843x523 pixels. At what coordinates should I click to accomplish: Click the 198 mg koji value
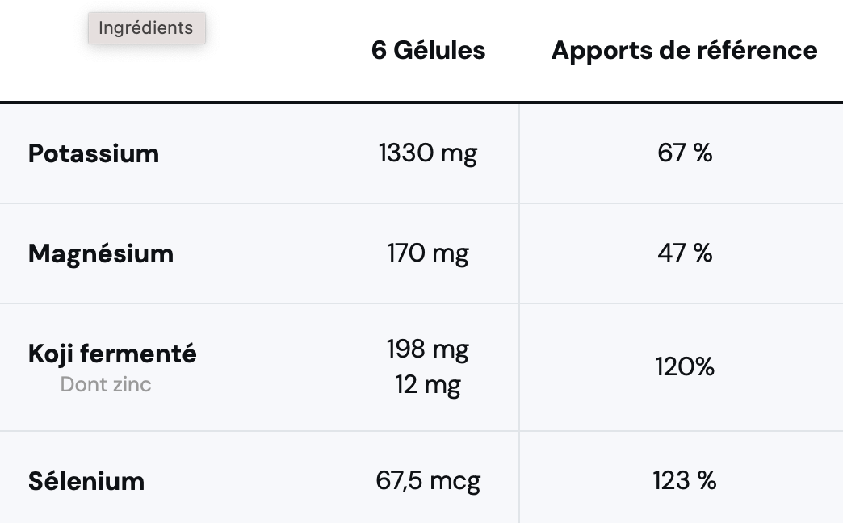pyautogui.click(x=428, y=349)
